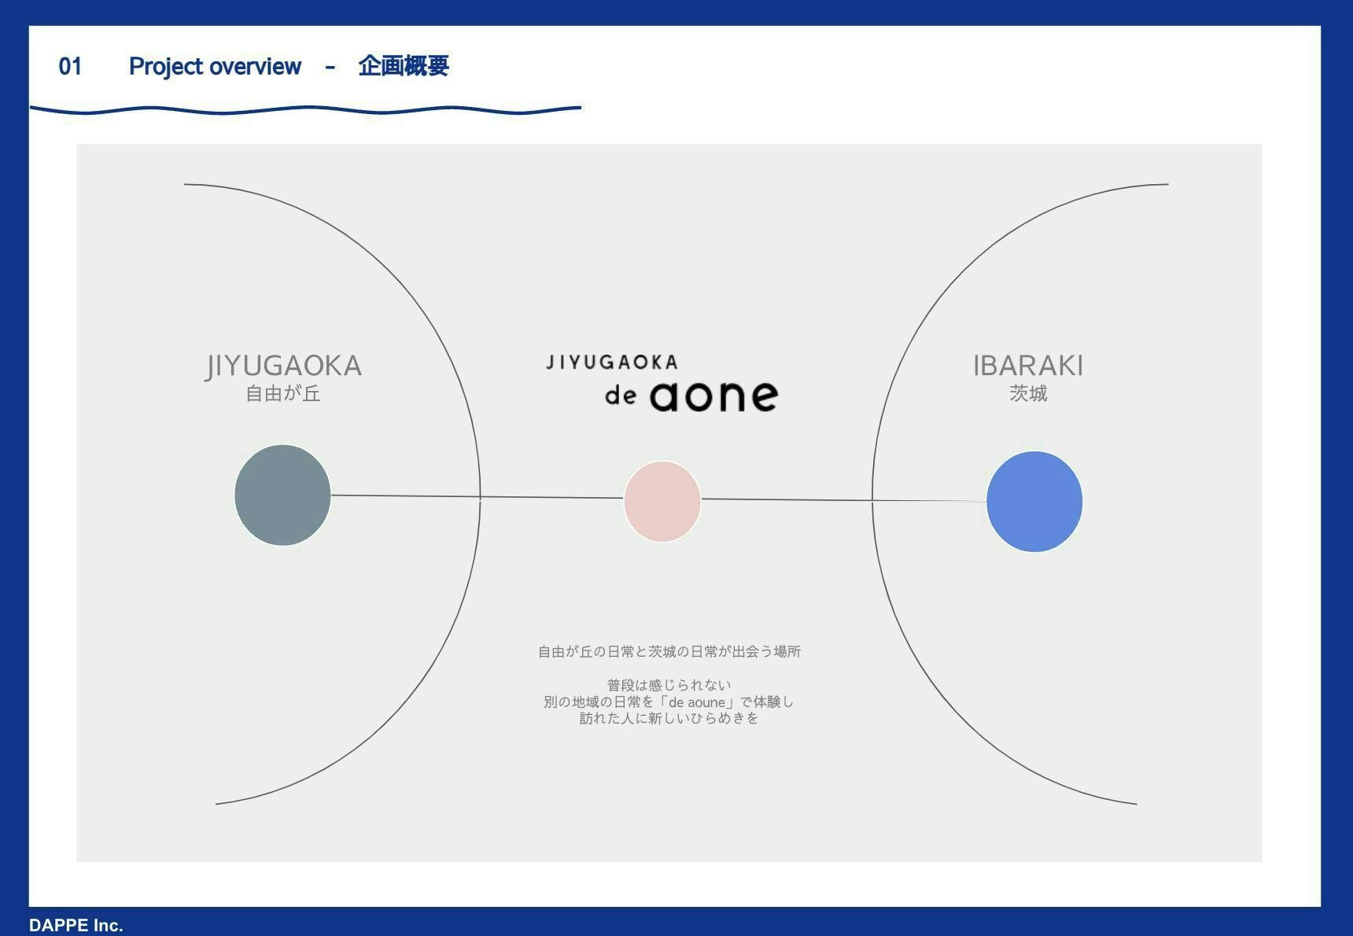Viewport: 1353px width, 936px height.
Task: Click the text line containing 「de aoune」
Action: 669,702
